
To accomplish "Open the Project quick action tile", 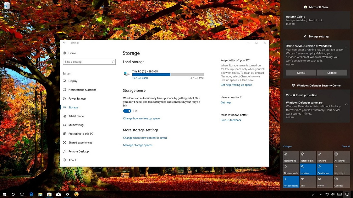I will [x=324, y=182].
